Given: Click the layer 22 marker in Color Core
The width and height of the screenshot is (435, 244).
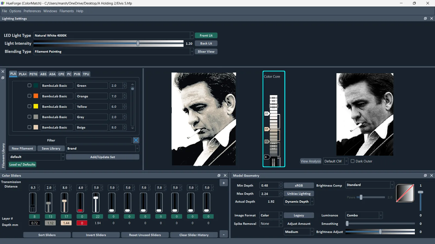Looking at the screenshot, I should click(267, 114).
